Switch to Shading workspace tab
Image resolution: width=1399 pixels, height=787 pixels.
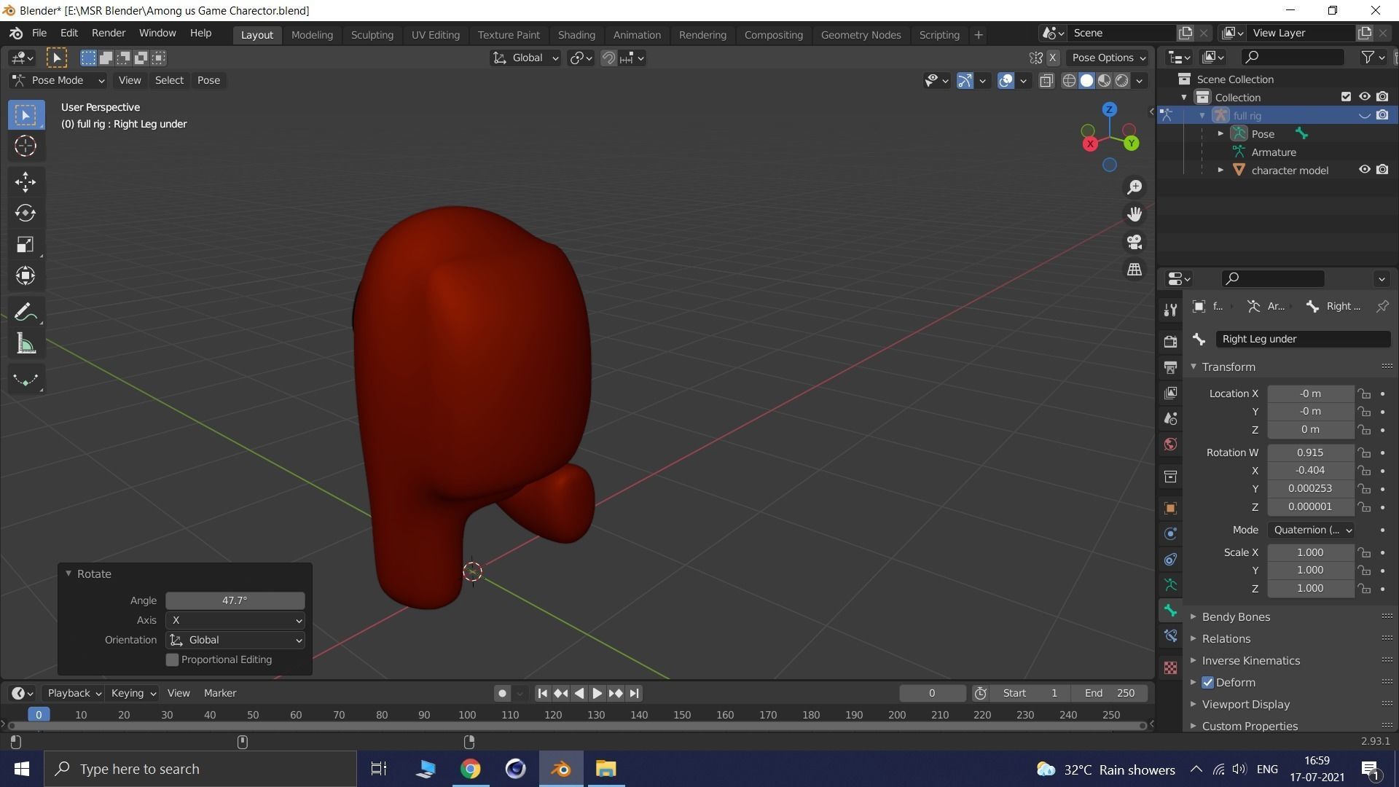[576, 35]
